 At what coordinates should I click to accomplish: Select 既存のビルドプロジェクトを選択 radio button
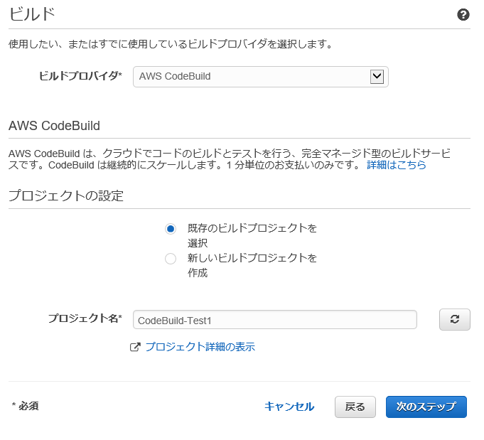[171, 229]
